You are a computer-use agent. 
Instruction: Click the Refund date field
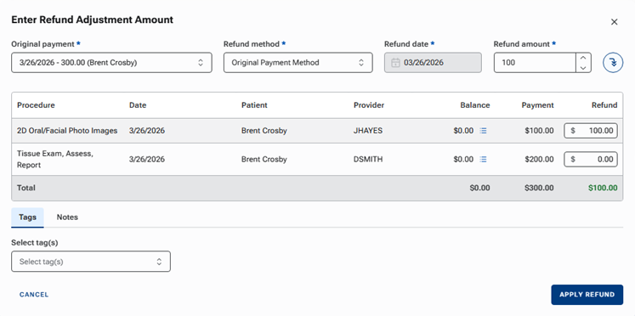coord(433,63)
